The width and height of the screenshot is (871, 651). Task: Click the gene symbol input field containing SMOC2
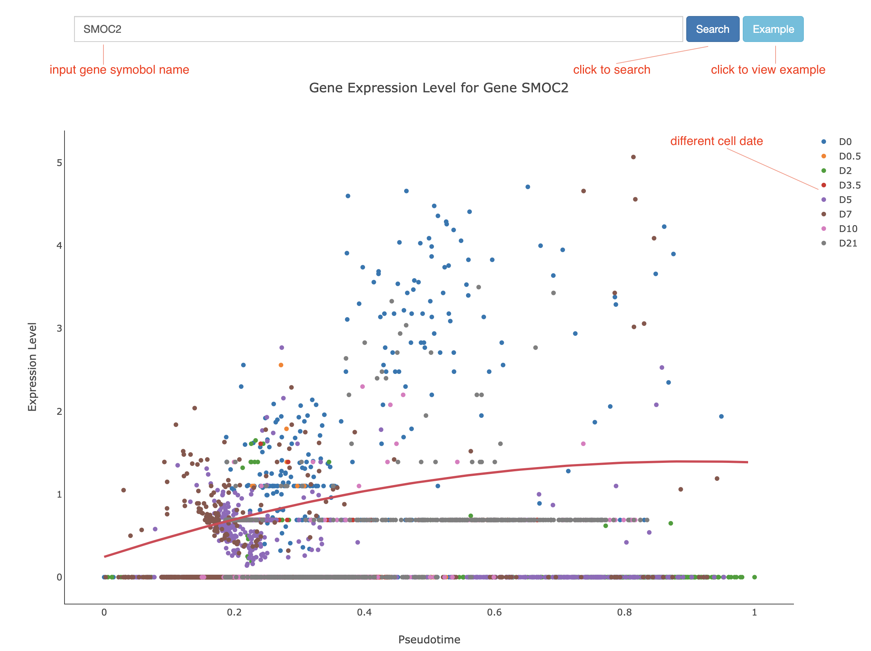[378, 29]
